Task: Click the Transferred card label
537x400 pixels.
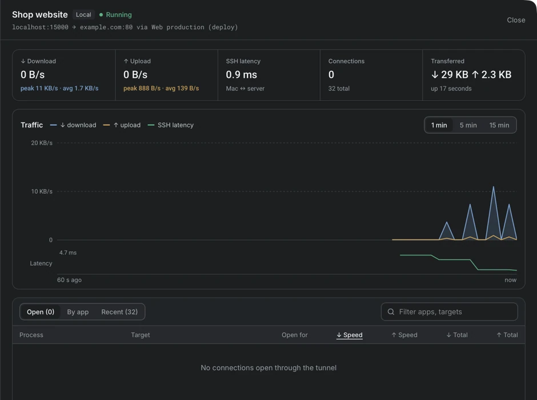Action: (x=447, y=61)
